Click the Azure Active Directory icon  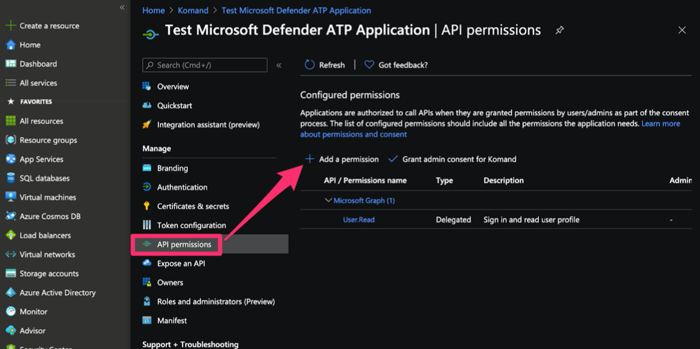[x=11, y=293]
